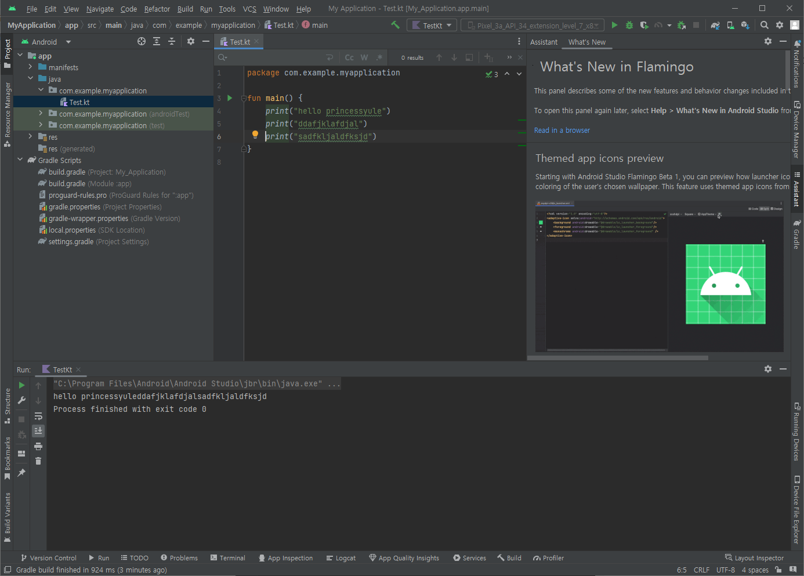Toggle read-only lock in the status bar

coord(778,570)
